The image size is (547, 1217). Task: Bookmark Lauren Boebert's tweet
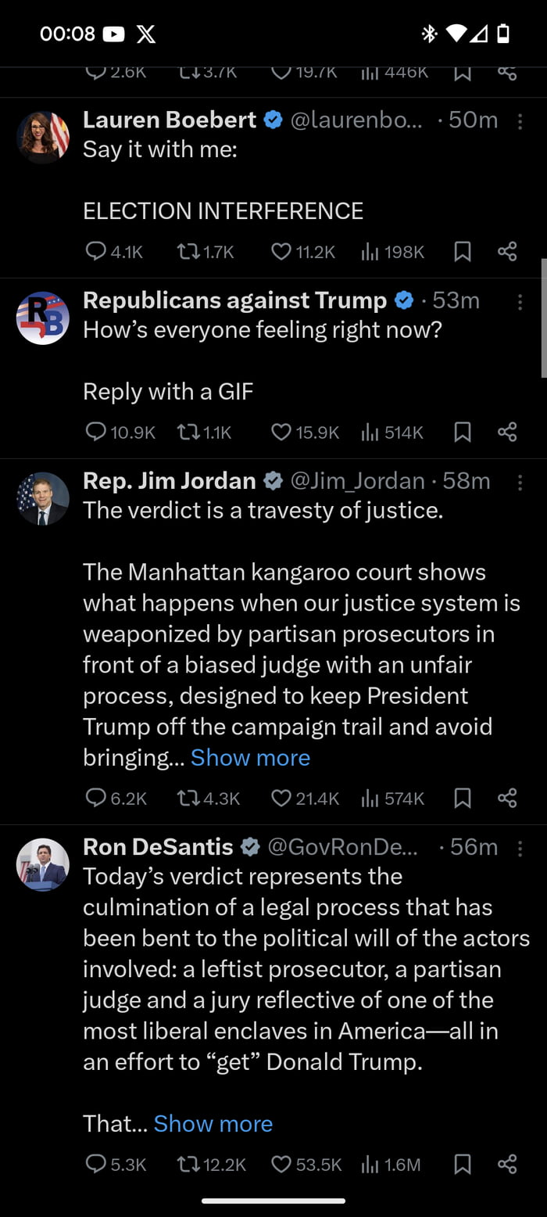click(x=463, y=252)
